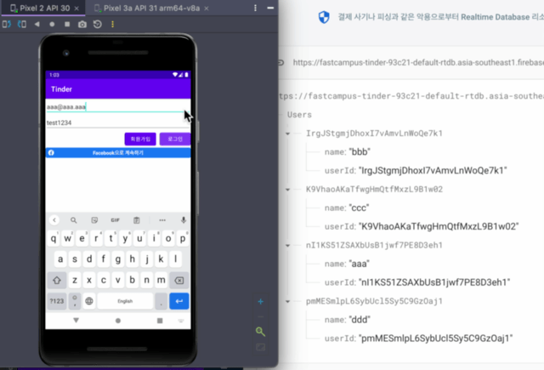Click name value "ddd"

[360, 320]
